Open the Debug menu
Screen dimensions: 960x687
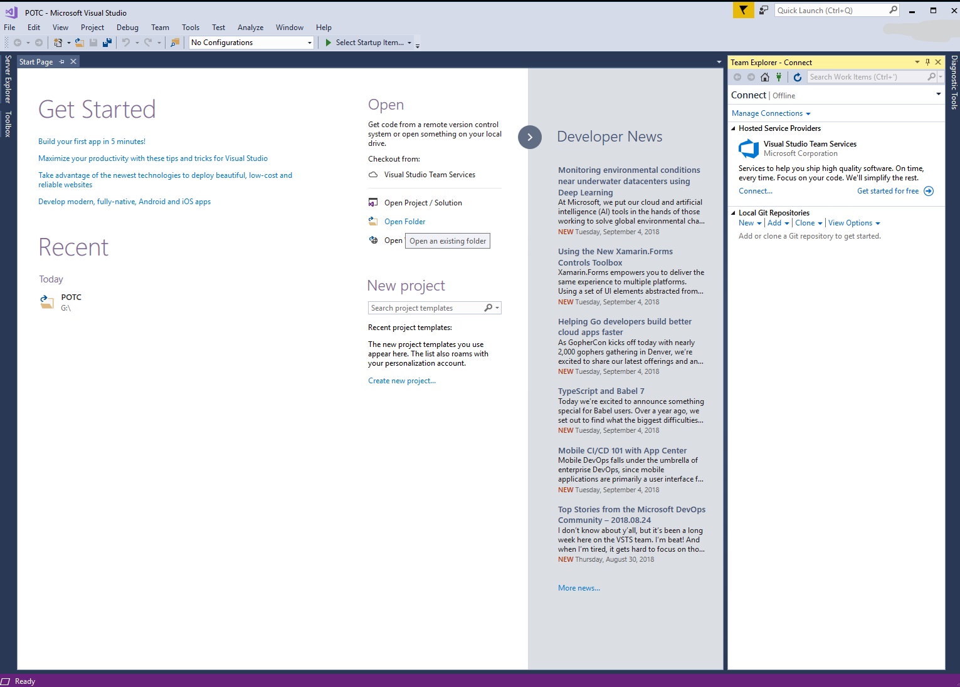coord(127,28)
